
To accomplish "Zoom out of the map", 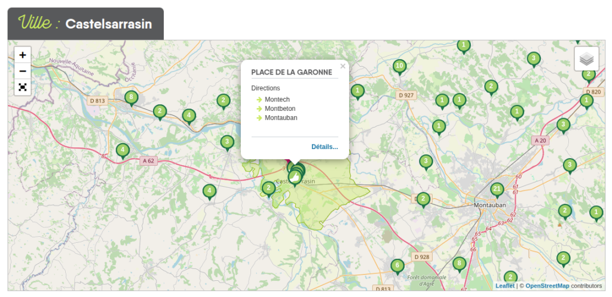I will point(23,71).
